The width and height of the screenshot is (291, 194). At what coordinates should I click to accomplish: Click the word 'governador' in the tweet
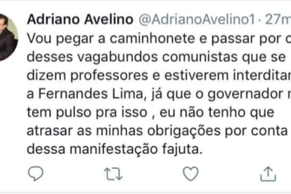tap(245, 94)
